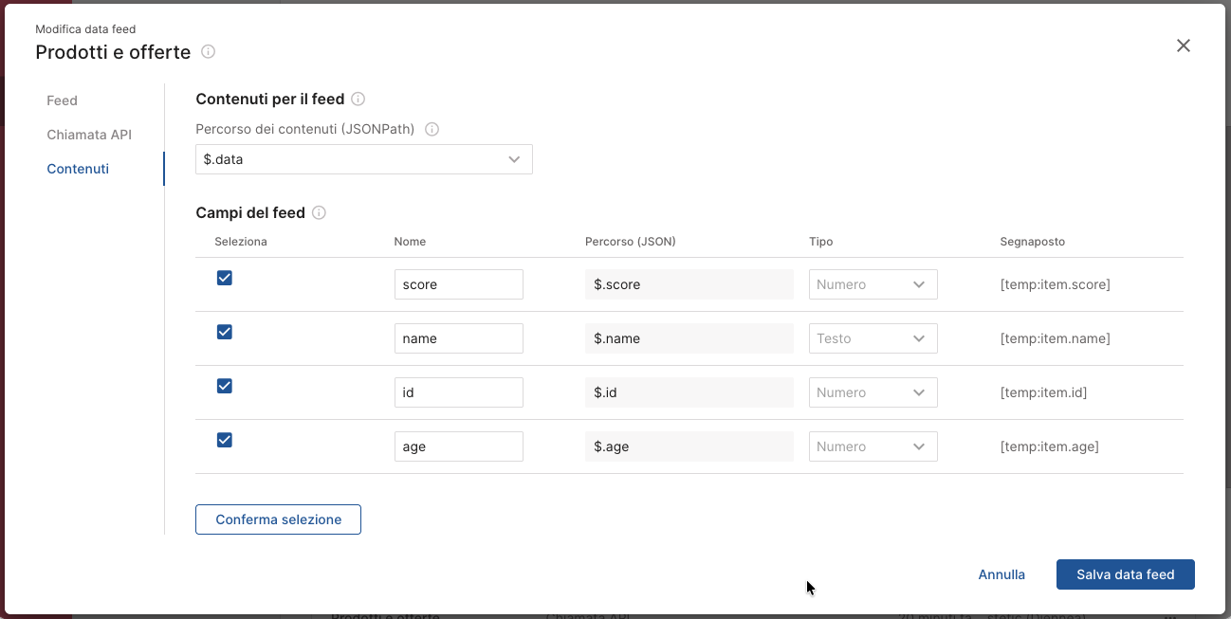Select the Contenuti sidebar tab

coord(78,169)
